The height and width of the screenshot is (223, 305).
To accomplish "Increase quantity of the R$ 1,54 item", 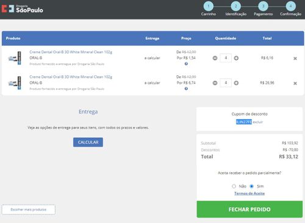I will tap(236, 58).
